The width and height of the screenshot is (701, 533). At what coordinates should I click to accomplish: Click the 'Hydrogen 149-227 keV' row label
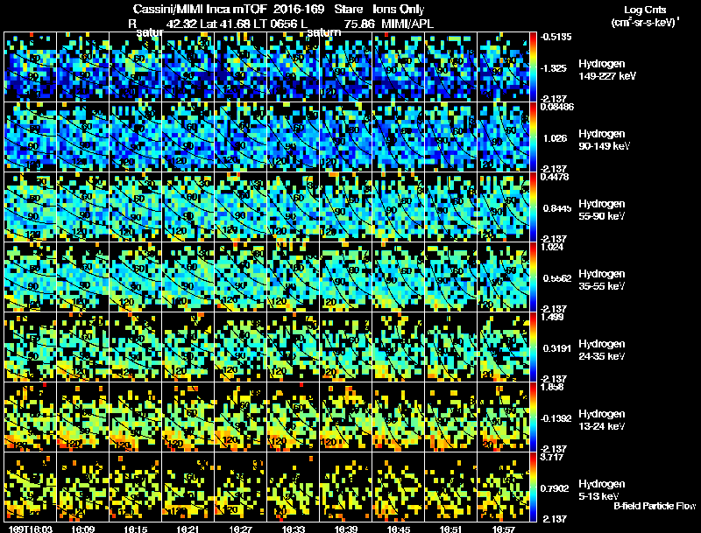pos(607,70)
